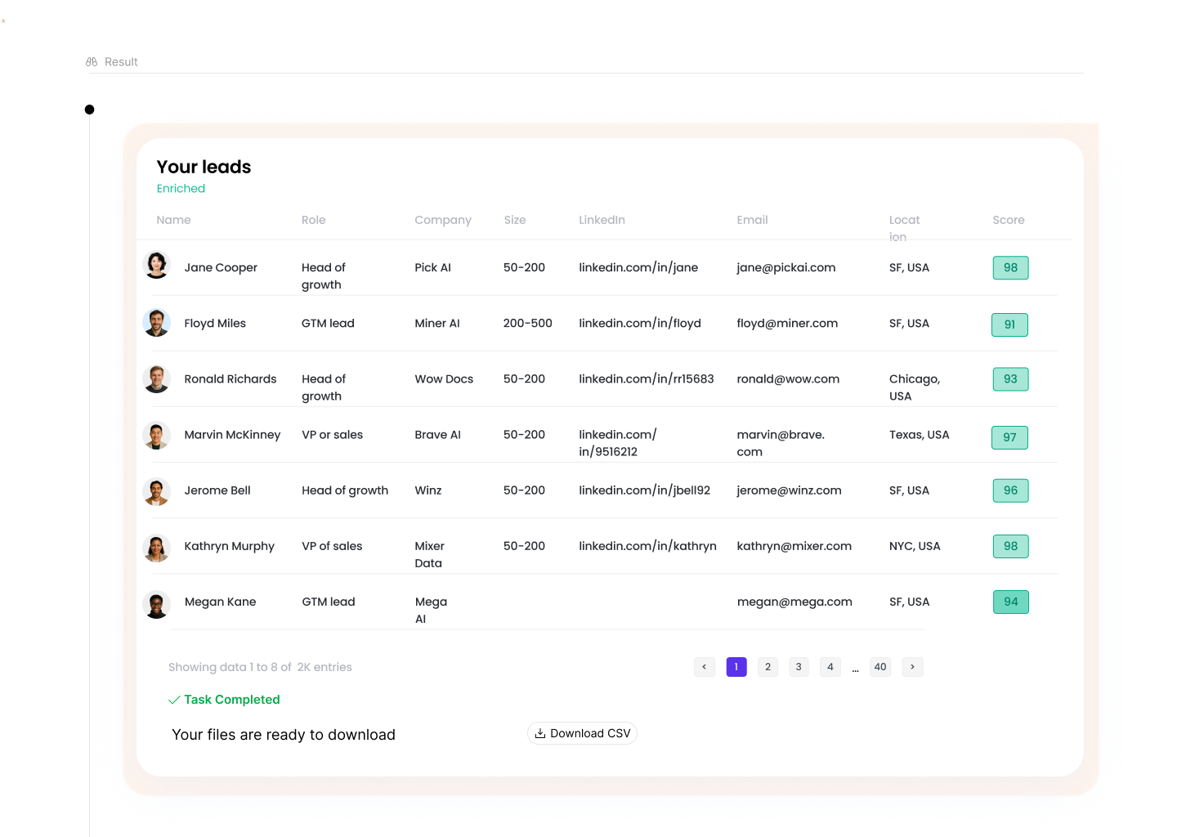Click the next page chevron in pagination
The width and height of the screenshot is (1177, 837).
click(x=912, y=667)
